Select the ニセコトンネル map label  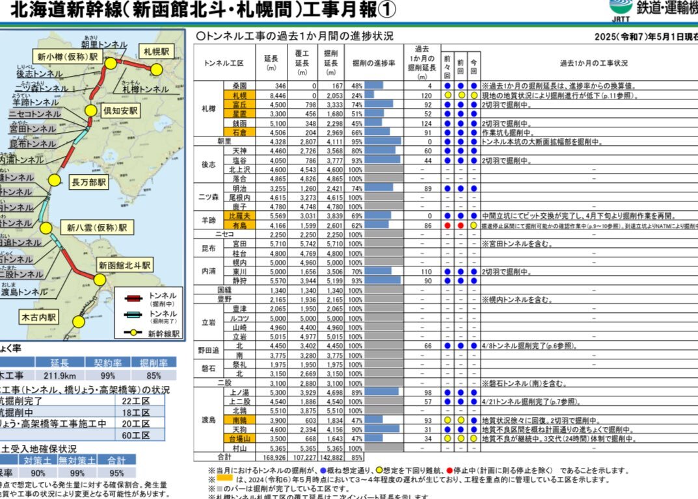click(35, 114)
